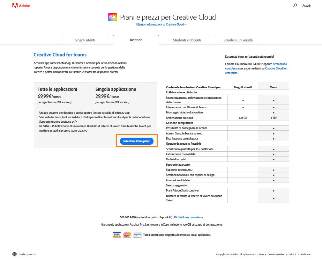Click the L'acquisto è per un'azienda più grande? heading
This screenshot has height=260, width=322.
[250, 57]
